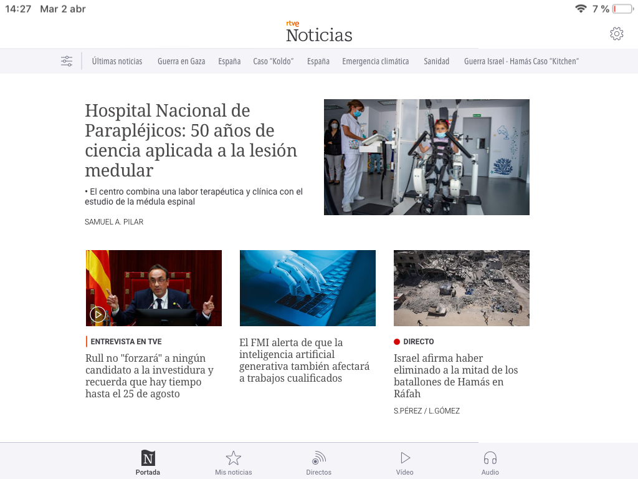
Task: Play the Rull interview video
Action: point(98,314)
